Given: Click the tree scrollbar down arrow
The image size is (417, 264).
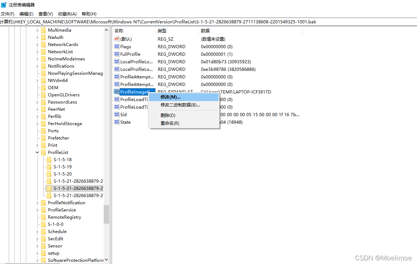Looking at the screenshot, I should (x=106, y=260).
